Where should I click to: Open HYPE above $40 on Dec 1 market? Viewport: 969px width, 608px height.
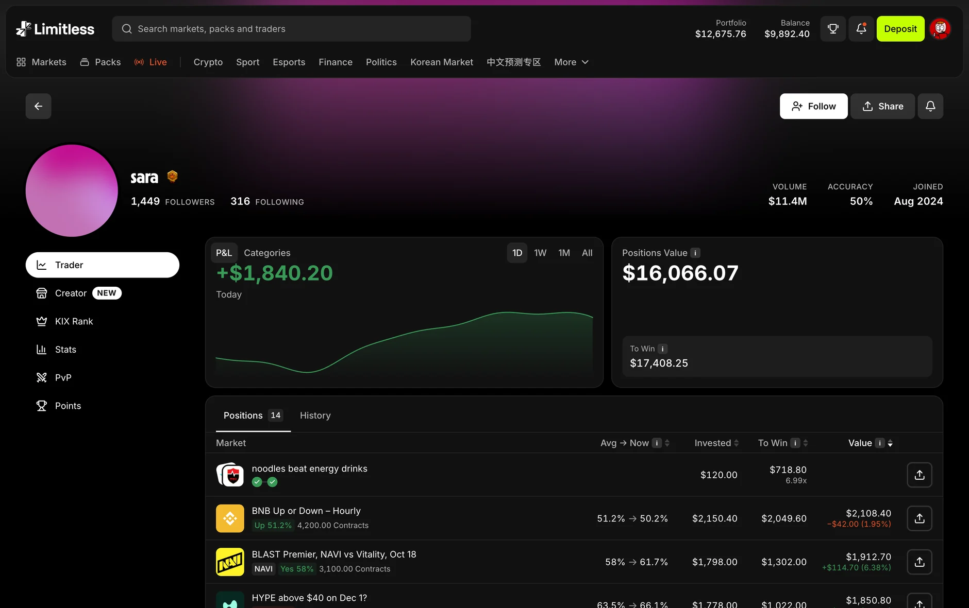click(309, 598)
